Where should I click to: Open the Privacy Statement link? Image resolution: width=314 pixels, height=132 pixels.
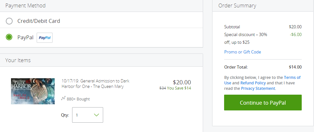pyautogui.click(x=258, y=88)
